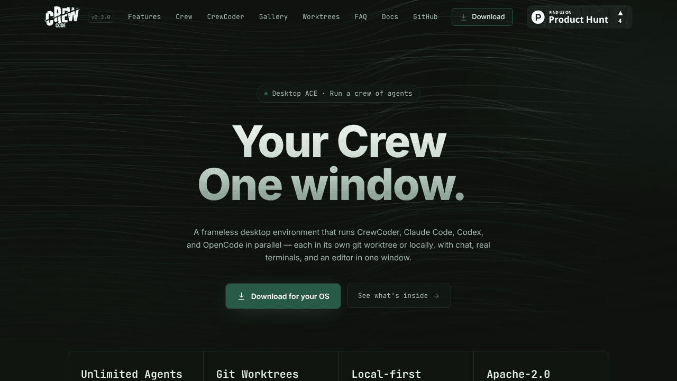Screen dimensions: 677x381
Task: Select the Local-first card
Action: tap(406, 366)
